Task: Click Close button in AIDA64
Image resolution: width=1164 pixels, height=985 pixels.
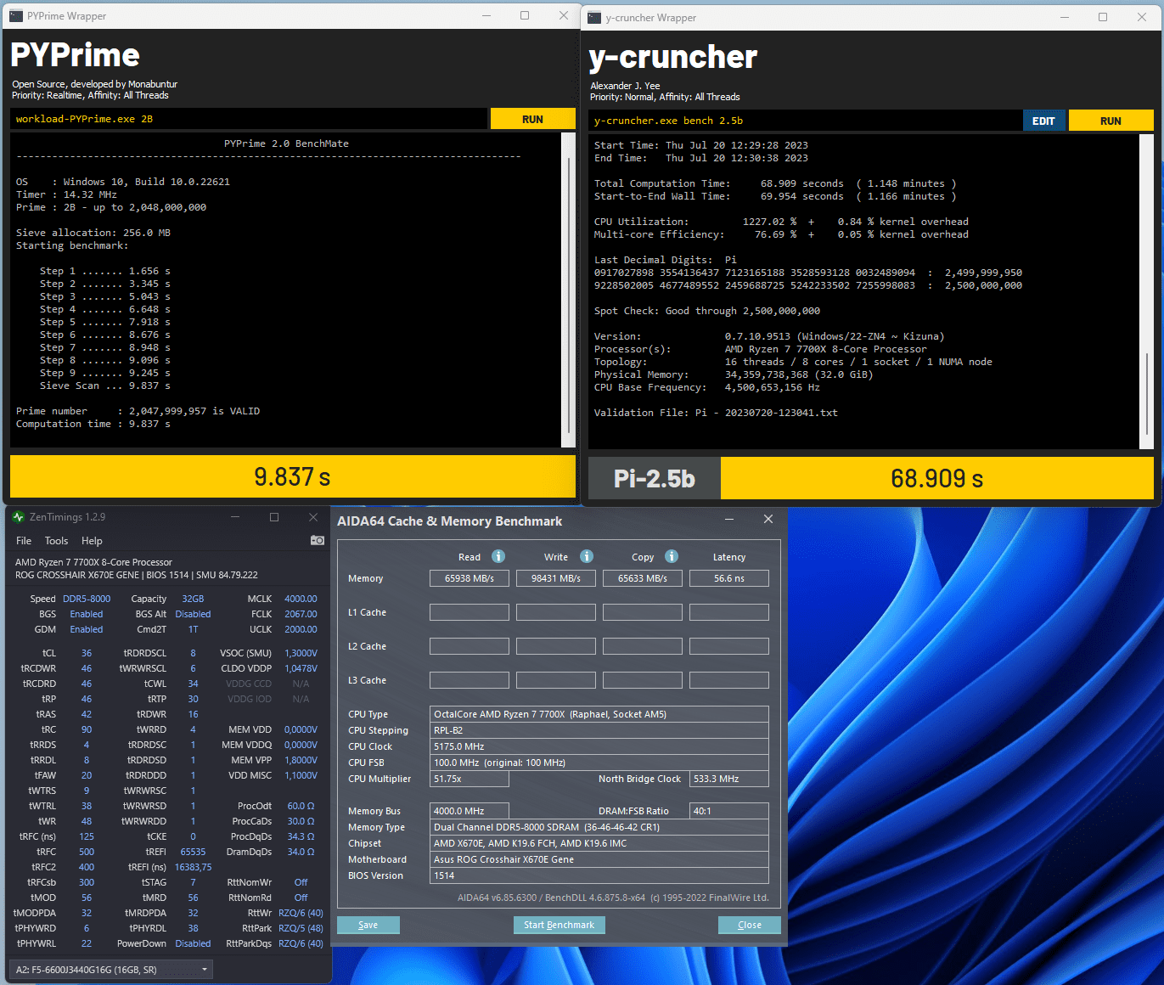Action: [749, 925]
